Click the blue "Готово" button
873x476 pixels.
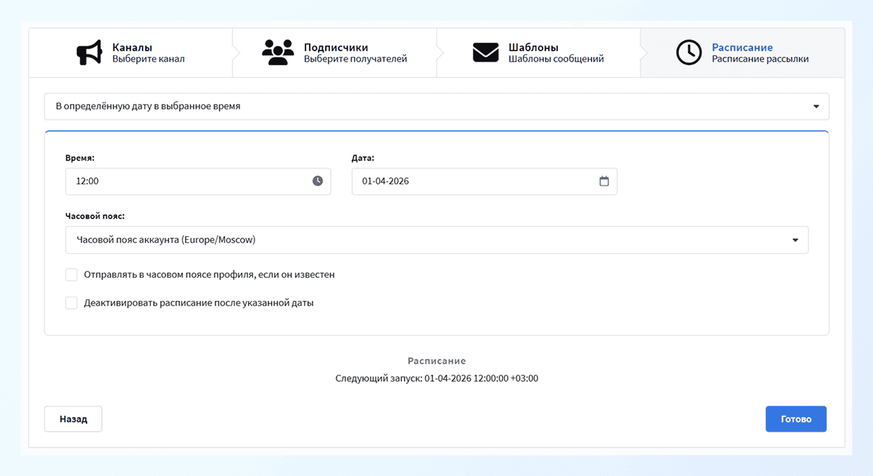[x=795, y=419]
